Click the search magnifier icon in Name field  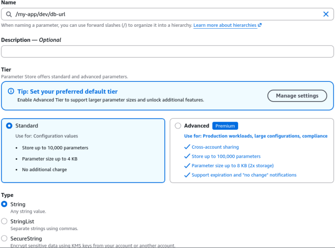pyautogui.click(x=9, y=14)
